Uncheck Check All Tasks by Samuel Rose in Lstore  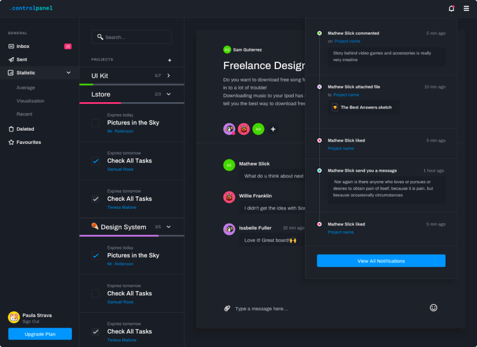tap(95, 161)
